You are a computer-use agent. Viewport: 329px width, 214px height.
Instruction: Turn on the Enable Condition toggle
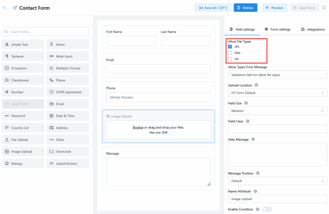click(267, 209)
